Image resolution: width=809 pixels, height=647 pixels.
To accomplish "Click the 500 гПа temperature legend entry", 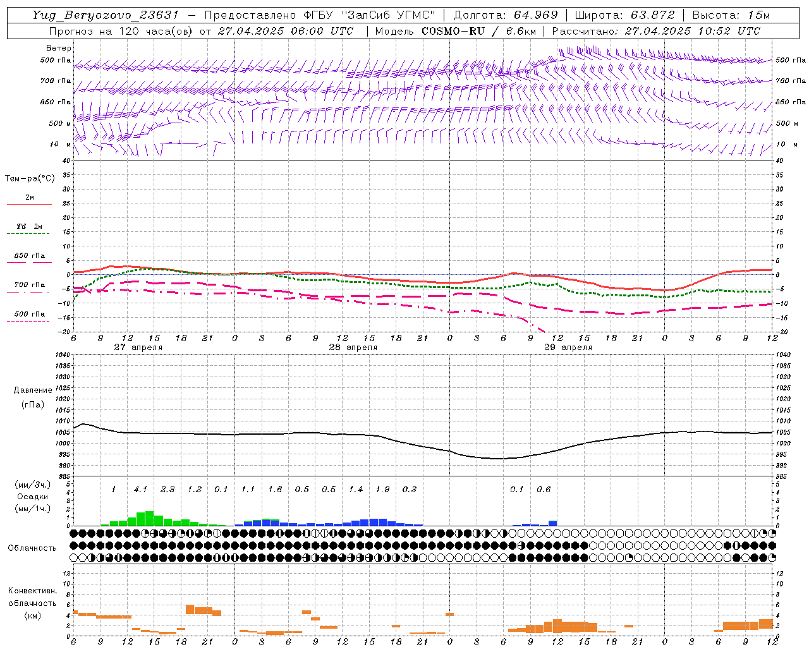I will (x=29, y=314).
